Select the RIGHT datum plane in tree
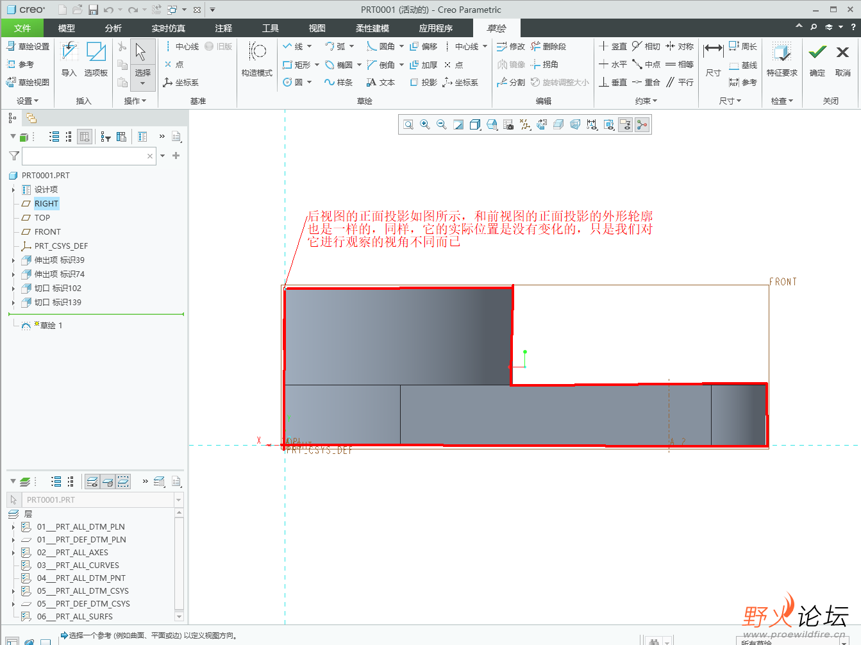 [47, 204]
